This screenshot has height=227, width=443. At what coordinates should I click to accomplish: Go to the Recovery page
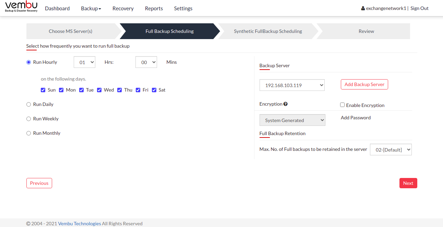(123, 8)
